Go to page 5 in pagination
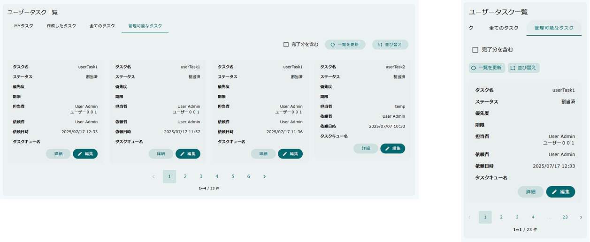590x242 pixels. tap(233, 176)
